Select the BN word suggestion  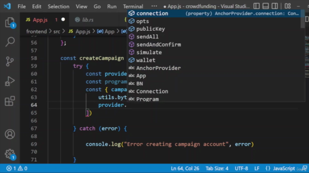click(x=214, y=84)
